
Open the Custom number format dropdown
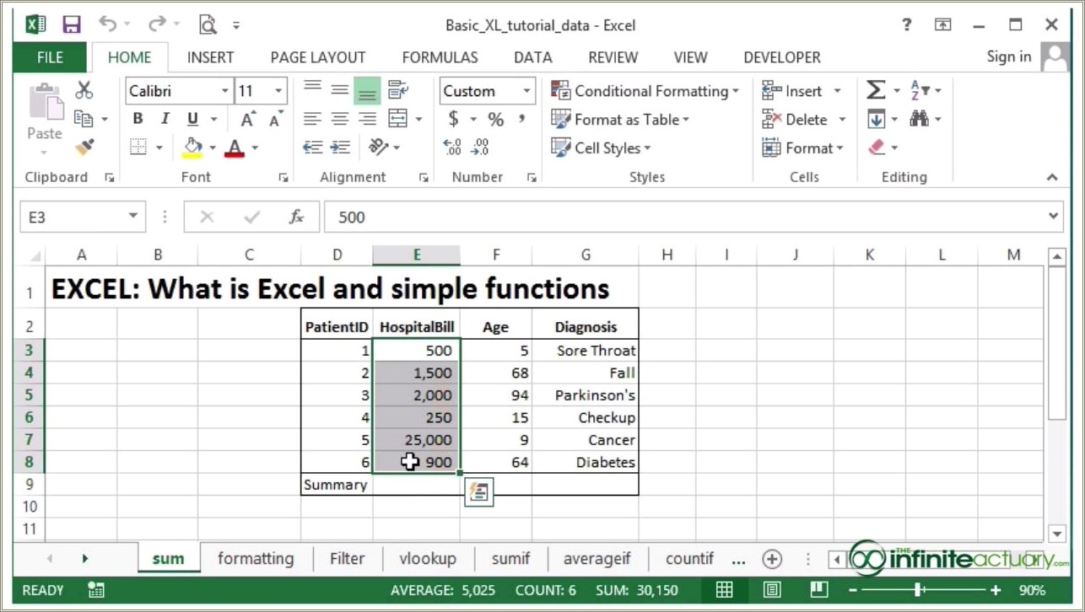tap(526, 91)
